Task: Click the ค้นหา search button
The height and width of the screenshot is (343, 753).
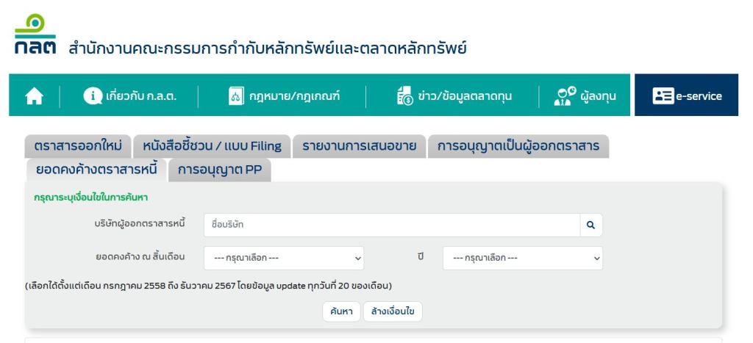Action: [340, 311]
